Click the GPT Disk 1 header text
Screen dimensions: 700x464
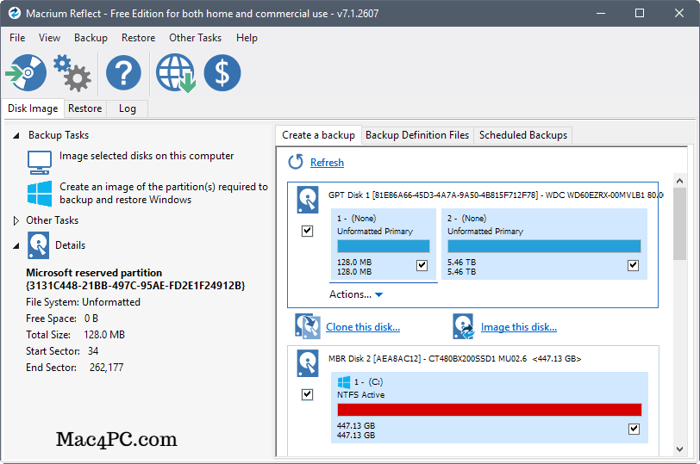pos(496,195)
